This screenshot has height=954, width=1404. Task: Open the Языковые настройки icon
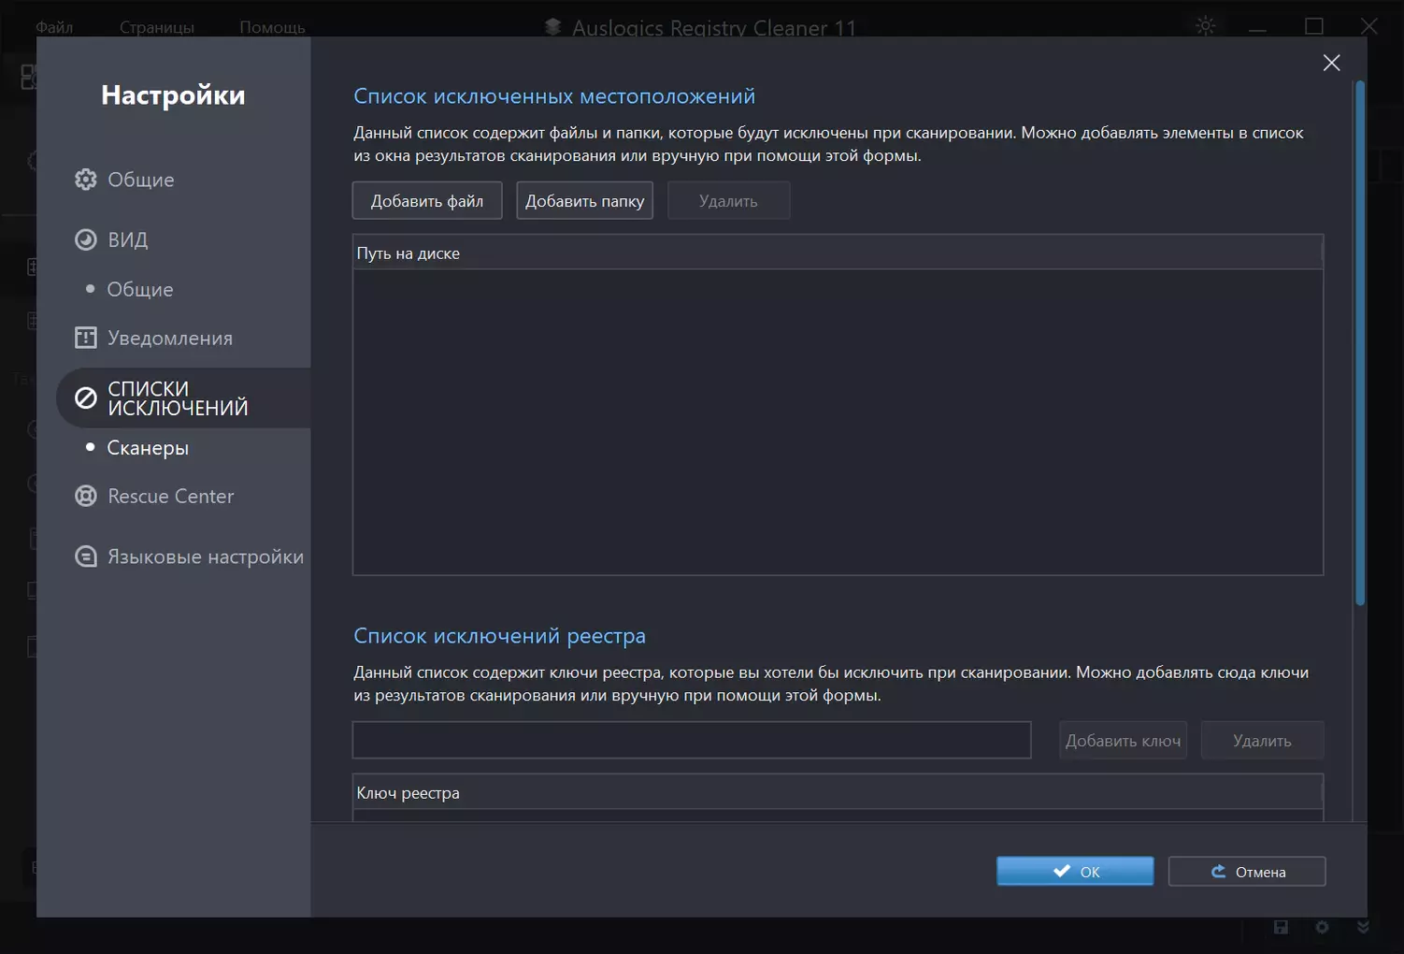(86, 556)
